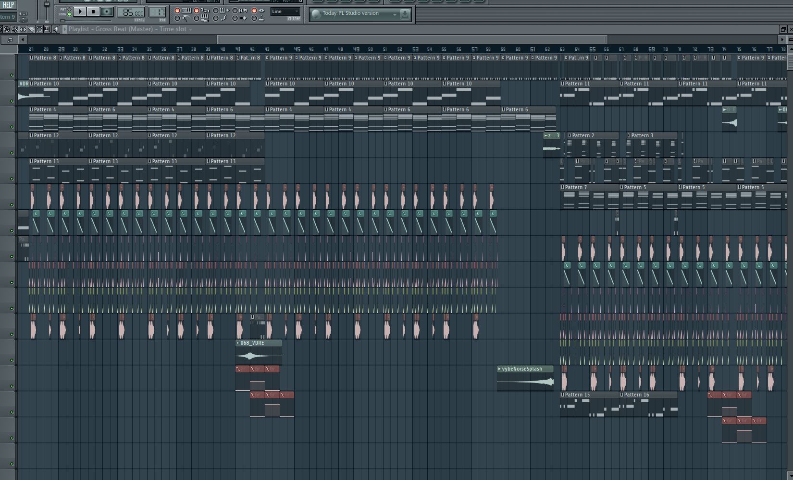Open clip menu icon of vybeNoiseSplash
793x480 pixels.
click(499, 369)
